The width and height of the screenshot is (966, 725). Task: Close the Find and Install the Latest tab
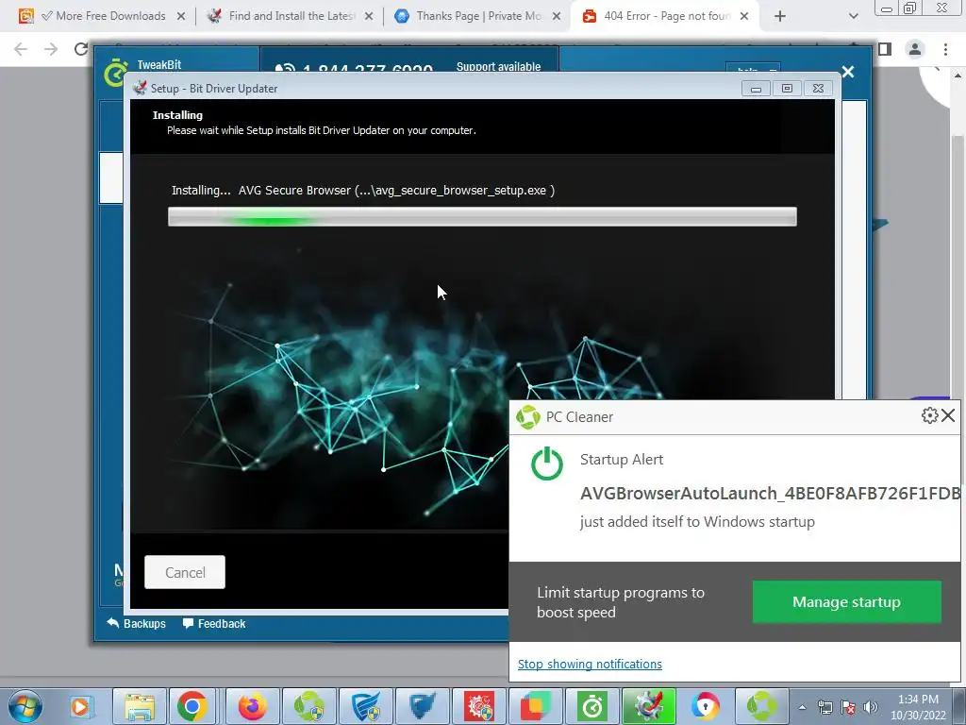[x=369, y=16]
